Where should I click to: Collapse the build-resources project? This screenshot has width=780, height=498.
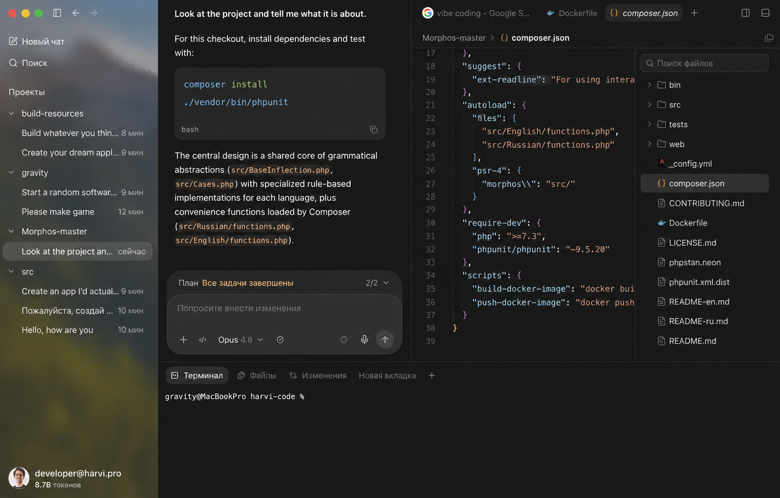tap(11, 114)
